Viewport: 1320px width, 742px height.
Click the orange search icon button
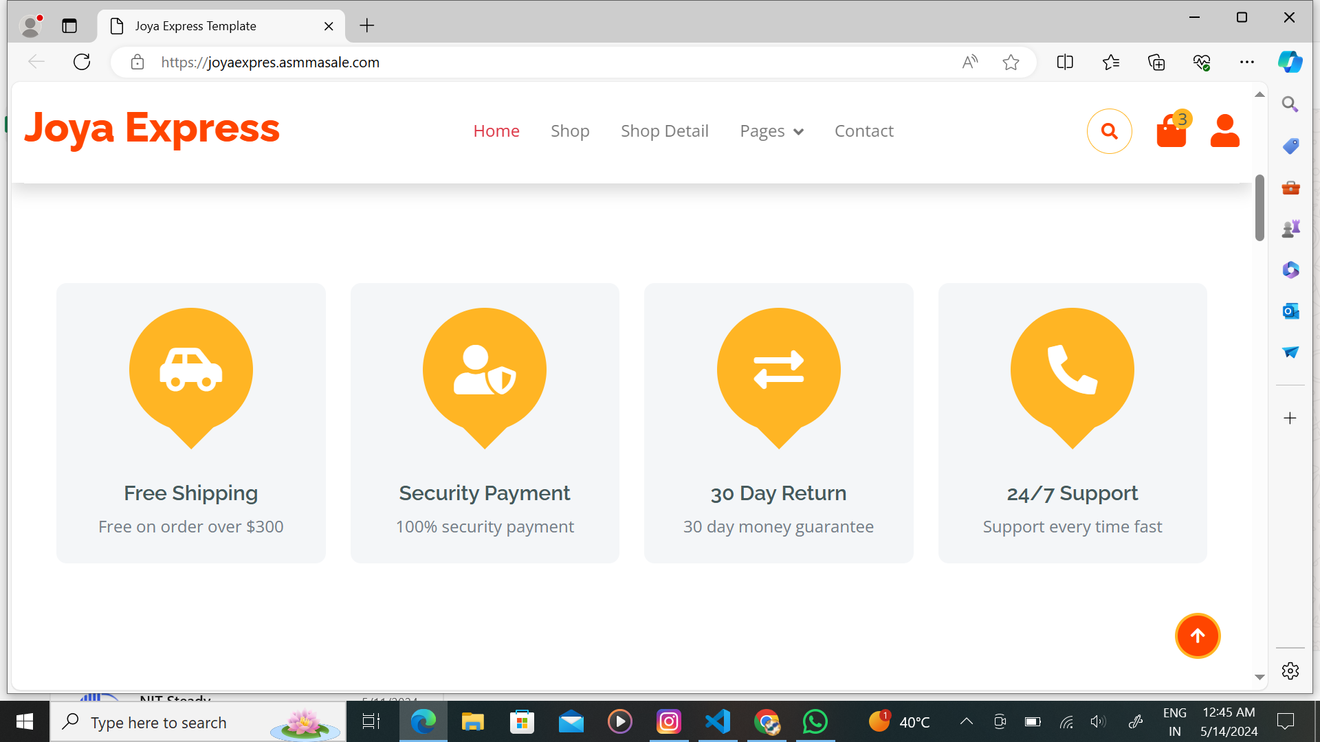coord(1109,131)
